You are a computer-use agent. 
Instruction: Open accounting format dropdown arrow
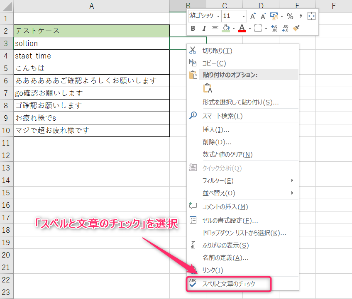(282, 16)
